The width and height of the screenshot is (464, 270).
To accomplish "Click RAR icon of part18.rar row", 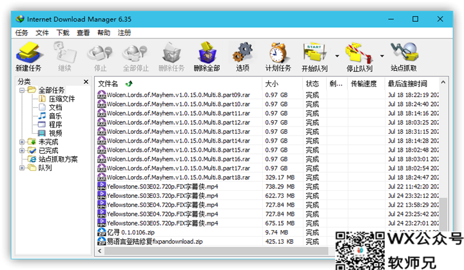I will click(102, 177).
